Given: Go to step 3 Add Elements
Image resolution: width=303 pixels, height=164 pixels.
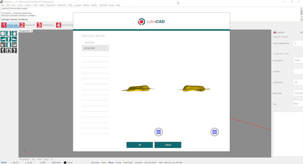Looking at the screenshot, I should click(45, 25).
